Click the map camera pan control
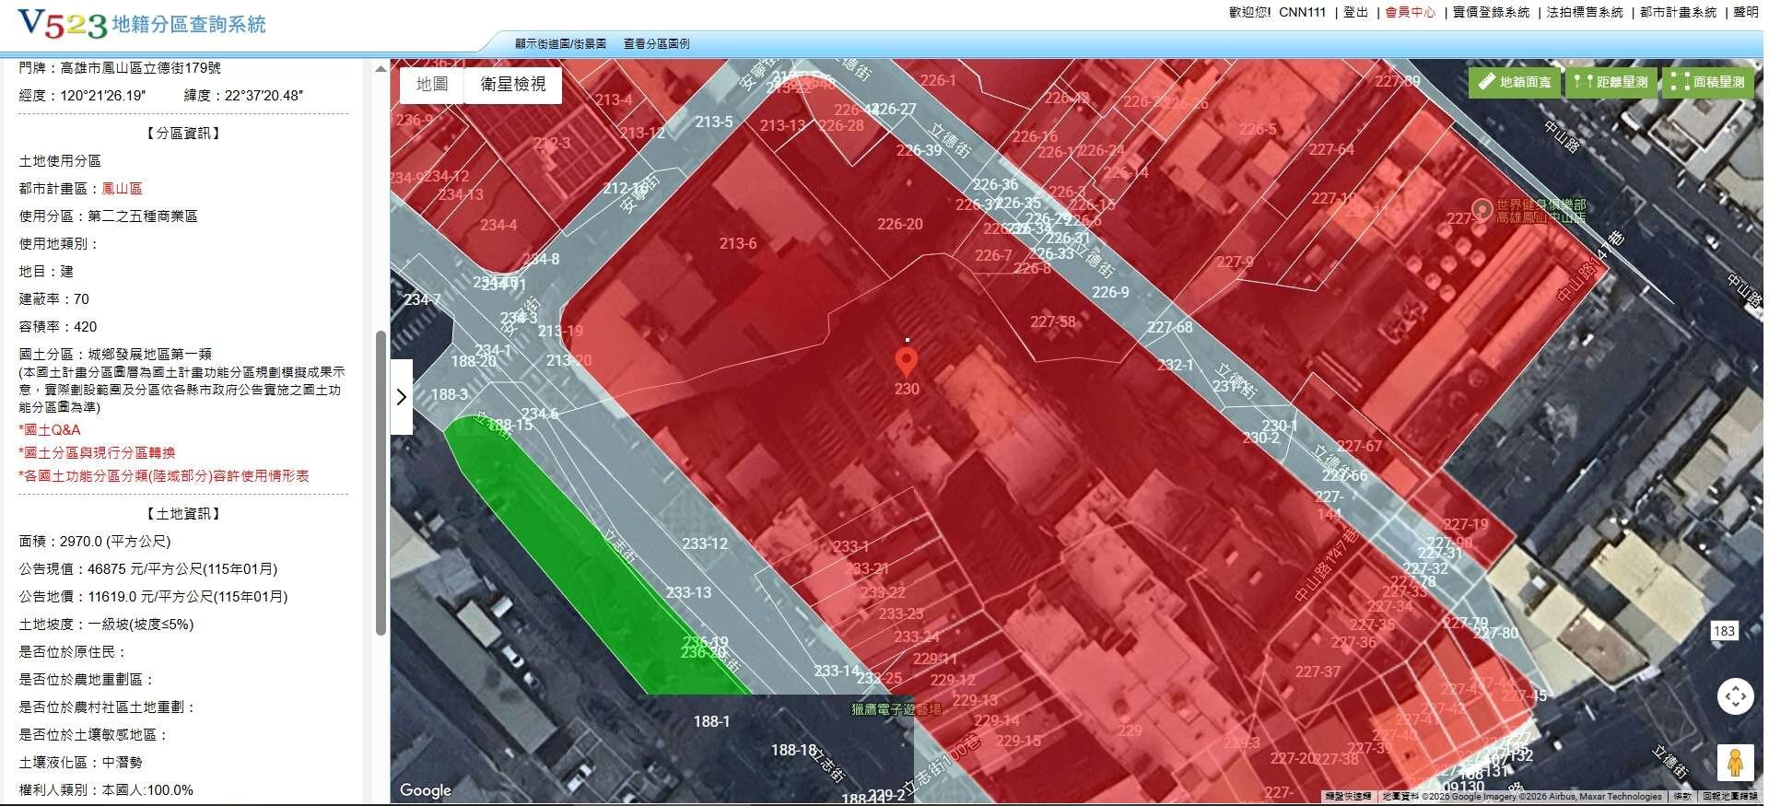 coord(1734,695)
